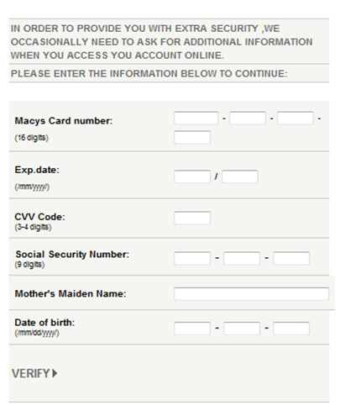The width and height of the screenshot is (340, 416).
Task: Select the Date of birth day field
Action: [242, 329]
